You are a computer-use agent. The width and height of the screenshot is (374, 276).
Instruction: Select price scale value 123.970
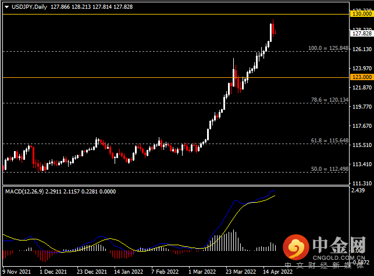(x=362, y=69)
